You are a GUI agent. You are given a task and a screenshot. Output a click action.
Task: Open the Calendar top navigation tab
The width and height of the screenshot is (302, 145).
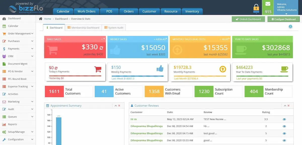(x=63, y=11)
